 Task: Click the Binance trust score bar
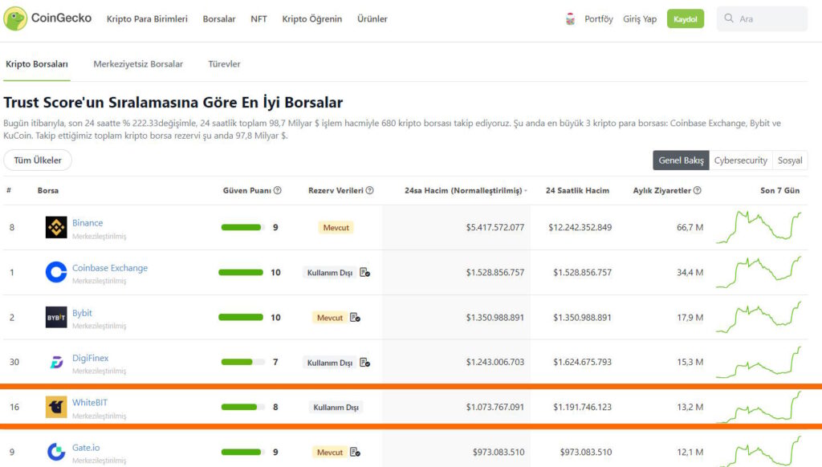tap(242, 227)
